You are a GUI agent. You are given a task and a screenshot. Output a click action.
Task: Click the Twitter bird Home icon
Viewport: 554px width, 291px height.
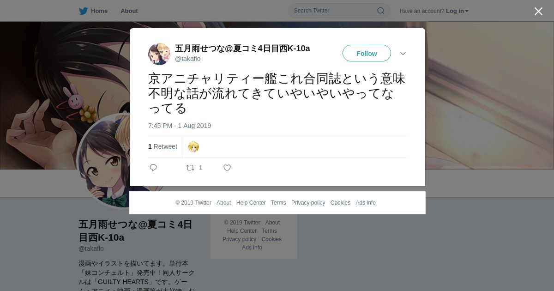point(83,11)
